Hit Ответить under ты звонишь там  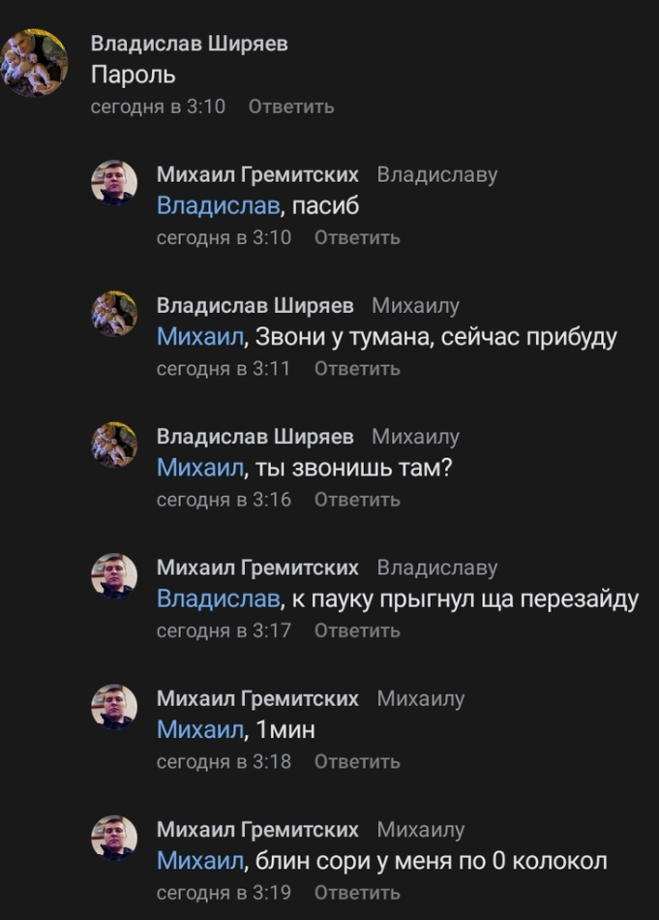tap(357, 500)
